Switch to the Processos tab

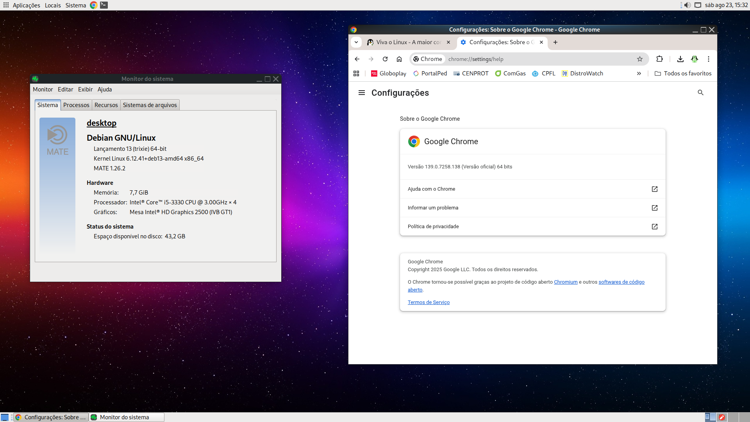click(x=76, y=105)
